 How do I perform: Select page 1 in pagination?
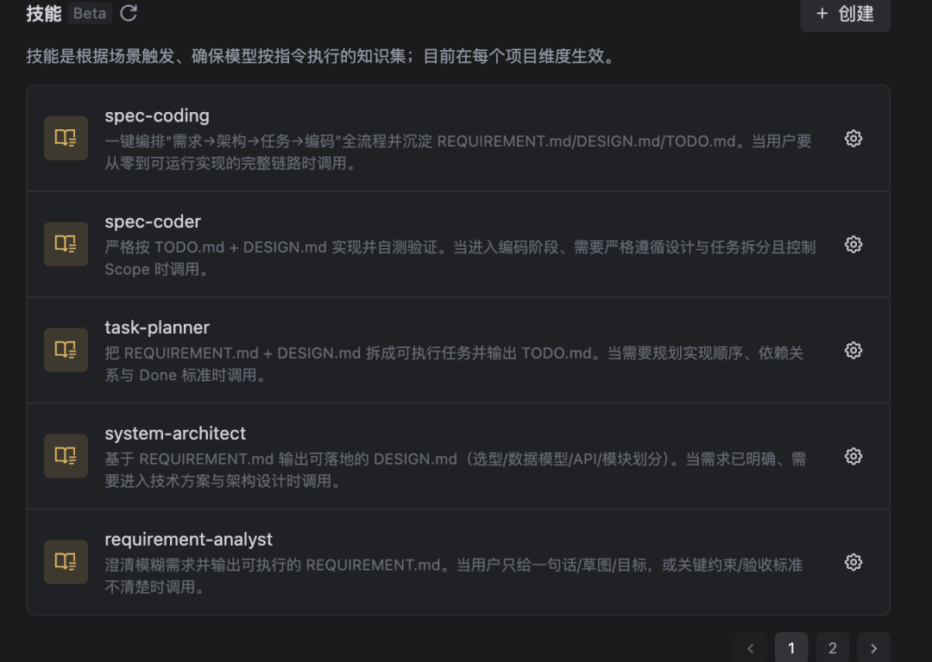791,647
